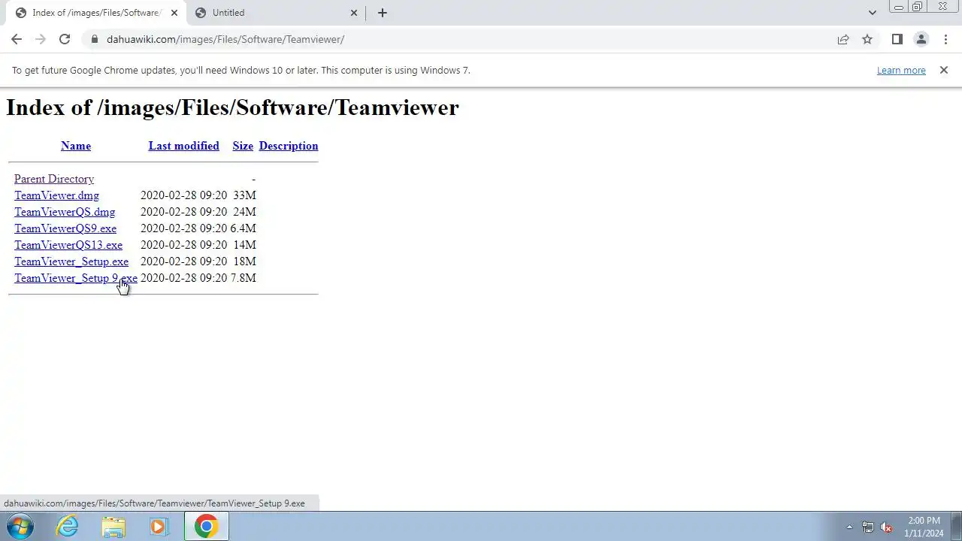Download TeamViewerQS13.exe file
962x541 pixels.
pos(68,245)
